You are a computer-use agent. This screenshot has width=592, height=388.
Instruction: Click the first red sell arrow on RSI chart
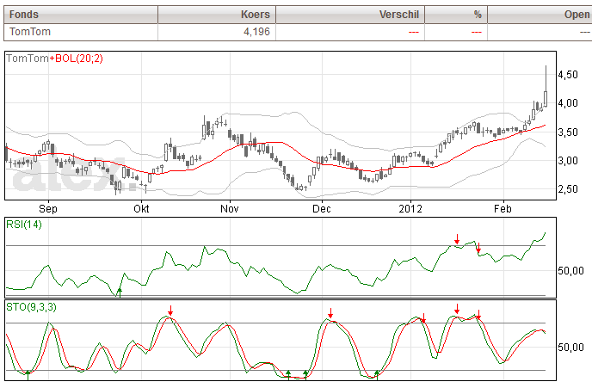click(457, 239)
